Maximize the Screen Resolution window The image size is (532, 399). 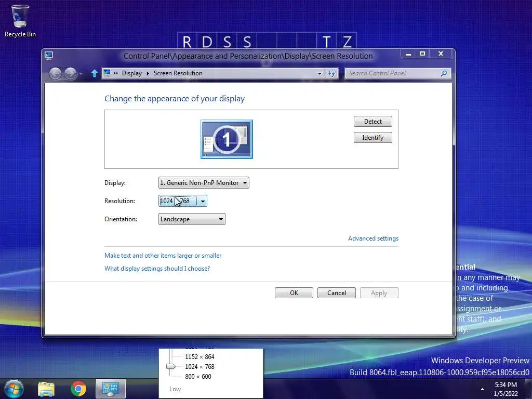click(x=422, y=54)
